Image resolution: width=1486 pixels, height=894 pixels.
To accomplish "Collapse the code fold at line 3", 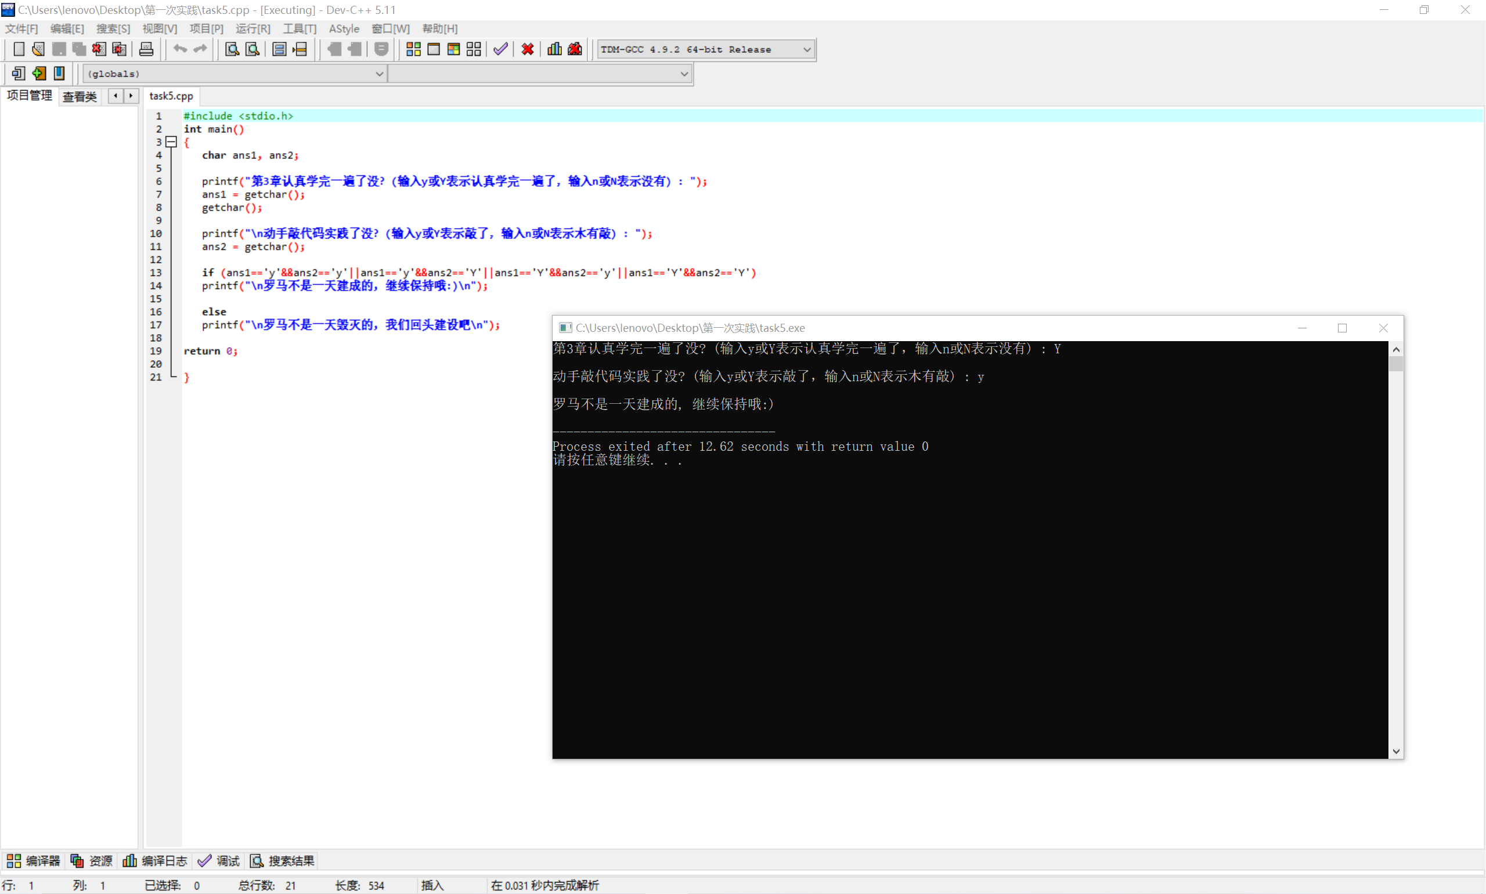I will pyautogui.click(x=171, y=142).
